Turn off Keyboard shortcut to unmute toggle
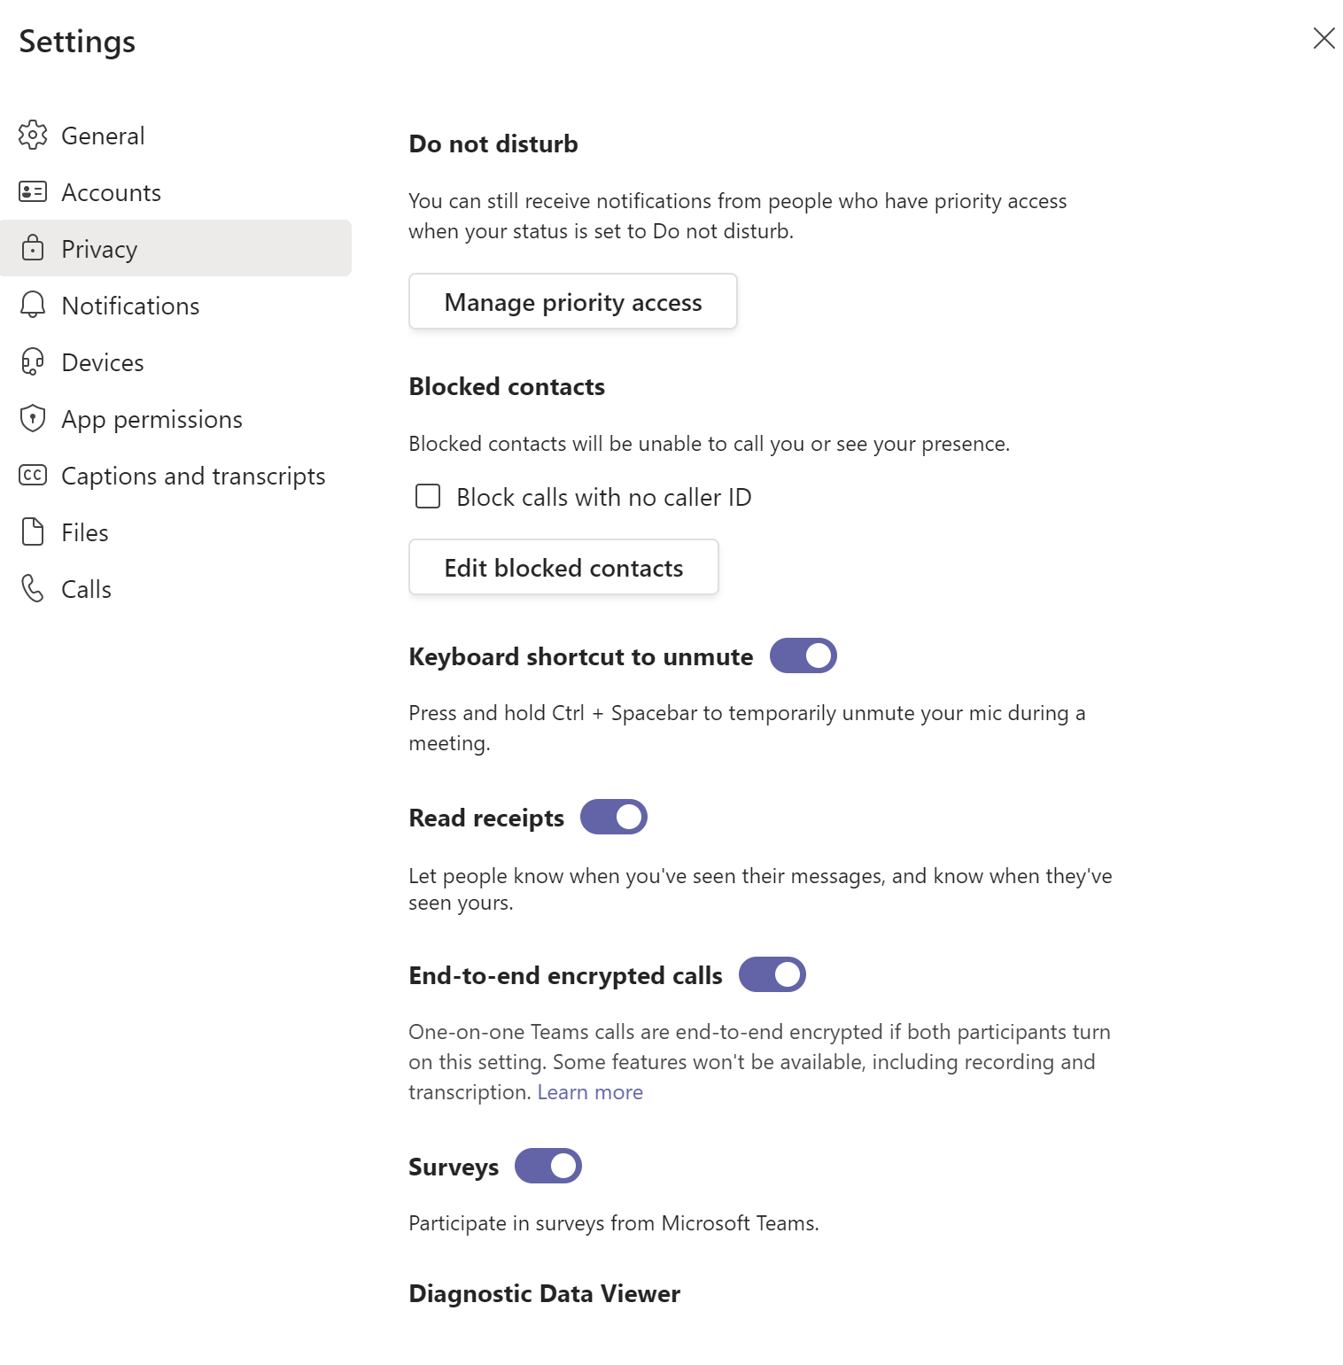This screenshot has height=1365, width=1343. (803, 656)
